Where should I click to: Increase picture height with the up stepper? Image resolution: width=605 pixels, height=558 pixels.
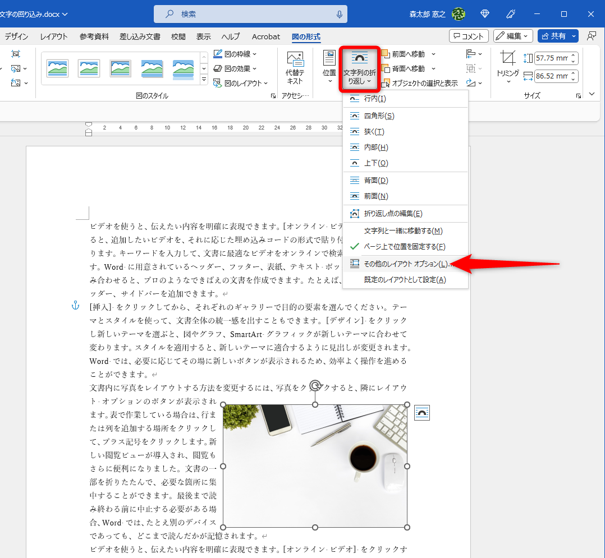coord(572,54)
